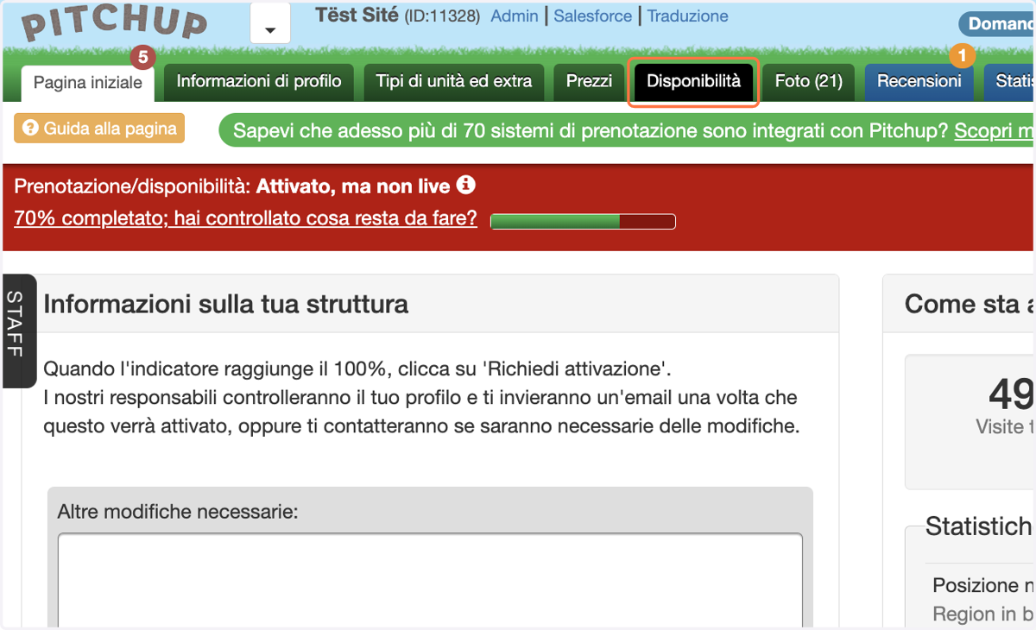Click inside the Altre modifiche necessarie text area
This screenshot has width=1036, height=630.
(x=430, y=580)
